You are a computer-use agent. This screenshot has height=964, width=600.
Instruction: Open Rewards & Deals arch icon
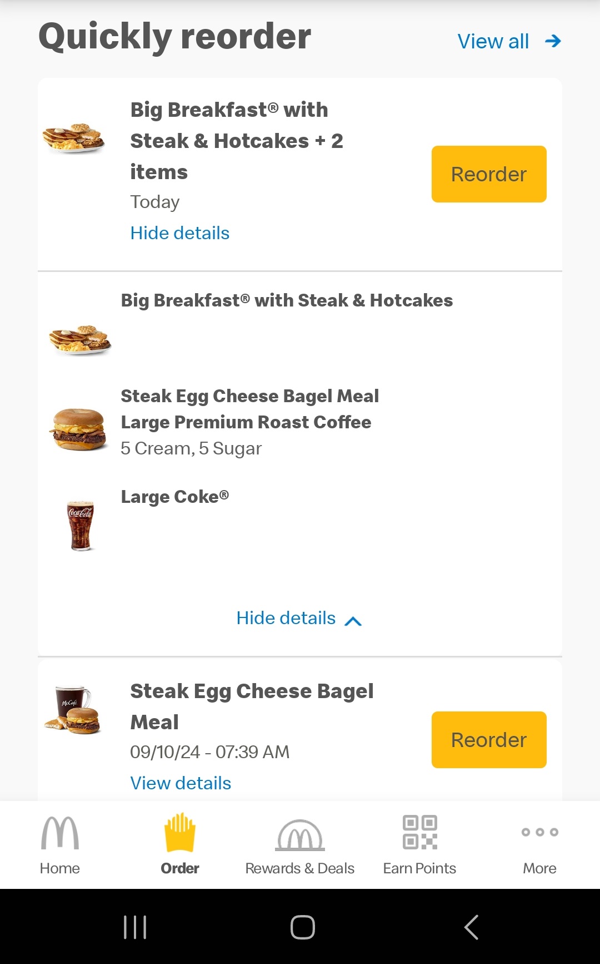(x=300, y=834)
